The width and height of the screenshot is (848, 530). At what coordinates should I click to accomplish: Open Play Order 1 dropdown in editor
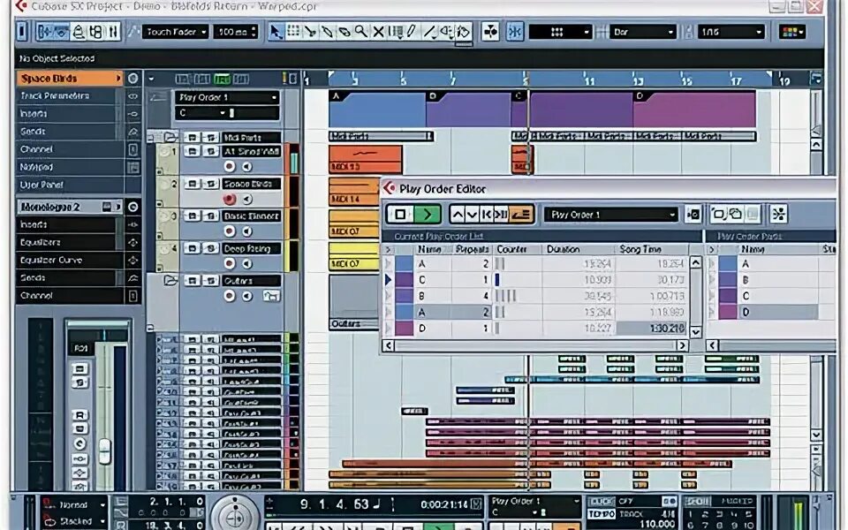pyautogui.click(x=610, y=215)
